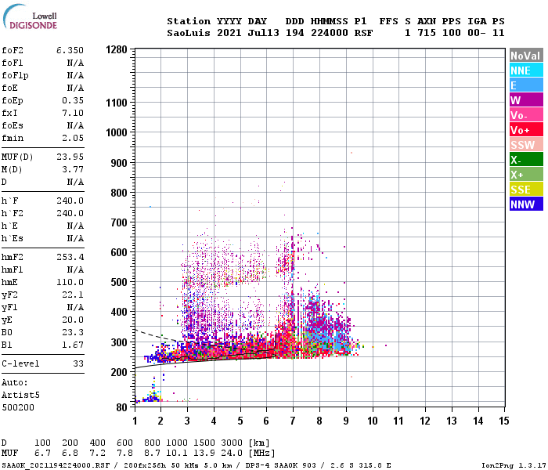This screenshot has width=548, height=470.
Task: Click the 7 MHz frequency axis label
Action: click(x=293, y=421)
